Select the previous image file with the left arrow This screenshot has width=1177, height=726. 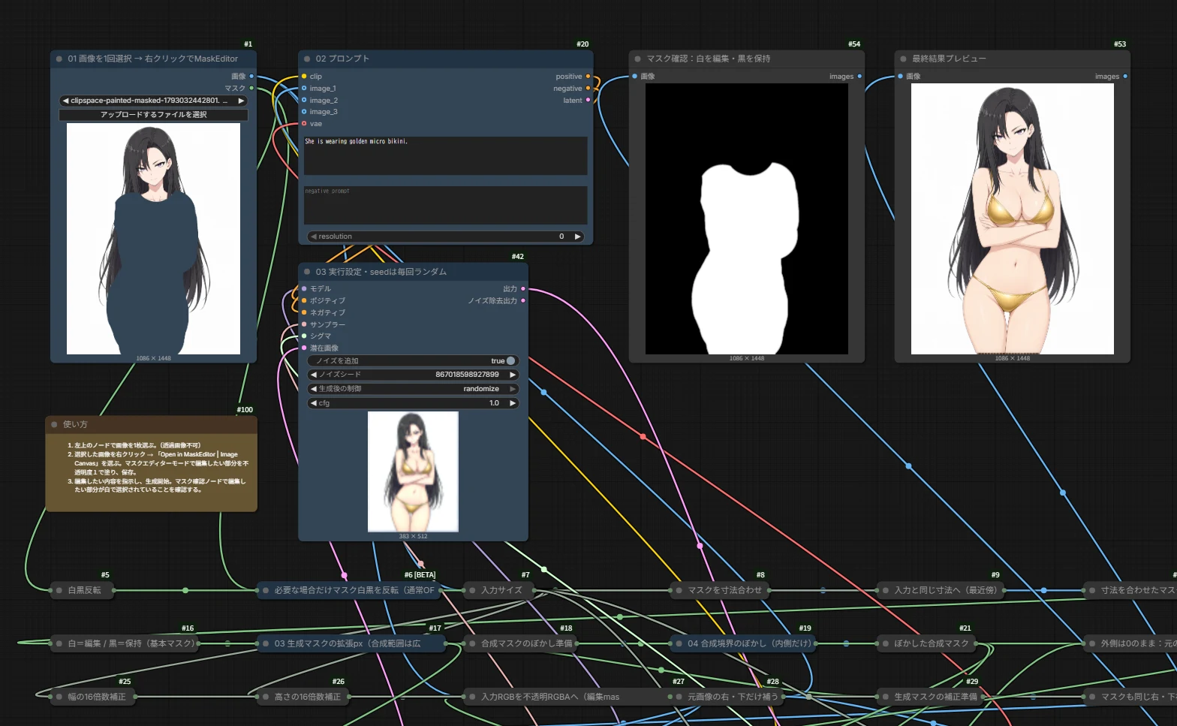[x=65, y=101]
